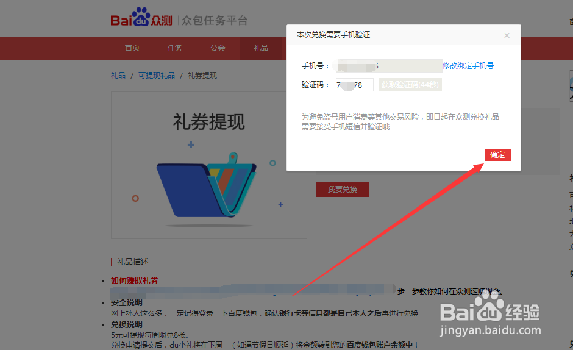Open the 首页 navigation tab
Image resolution: width=573 pixels, height=350 pixels.
pyautogui.click(x=132, y=48)
